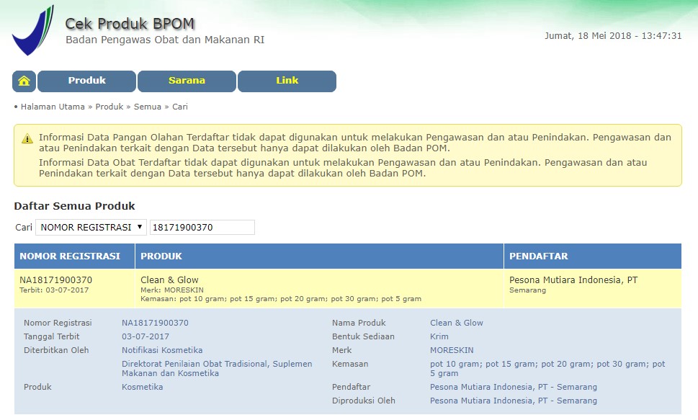Go to Halaman Utama breadcrumb

click(53, 107)
